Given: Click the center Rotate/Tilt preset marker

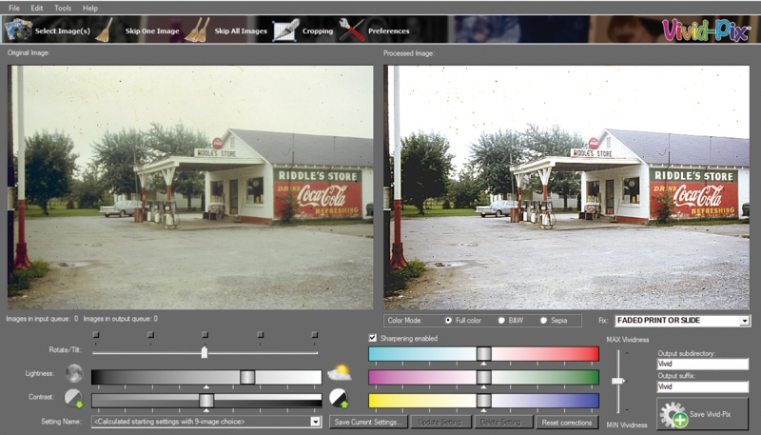Looking at the screenshot, I should 205,334.
